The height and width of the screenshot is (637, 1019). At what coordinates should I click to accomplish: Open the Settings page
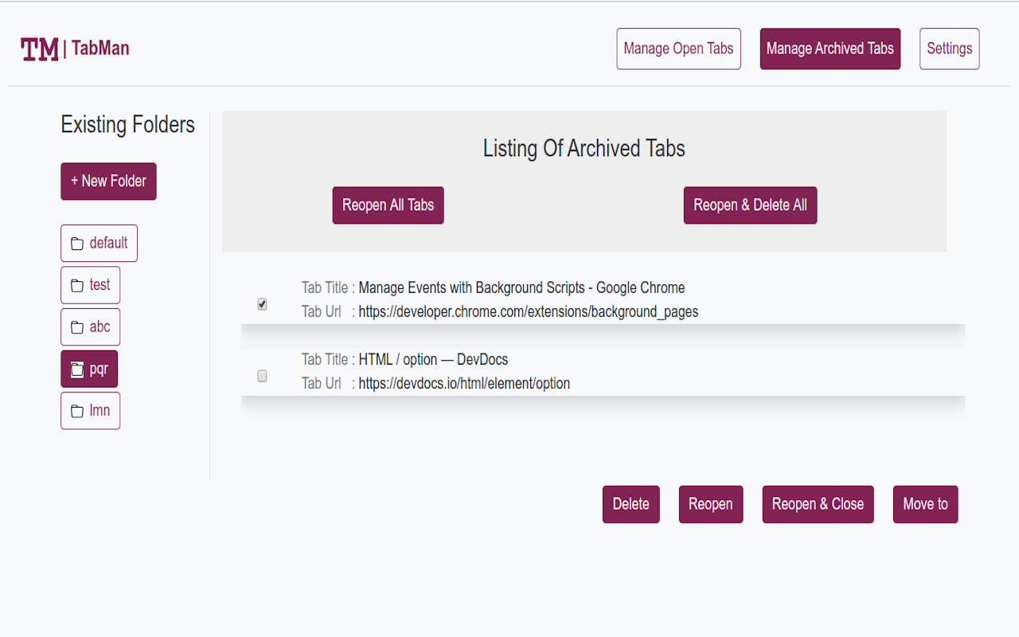(x=949, y=49)
